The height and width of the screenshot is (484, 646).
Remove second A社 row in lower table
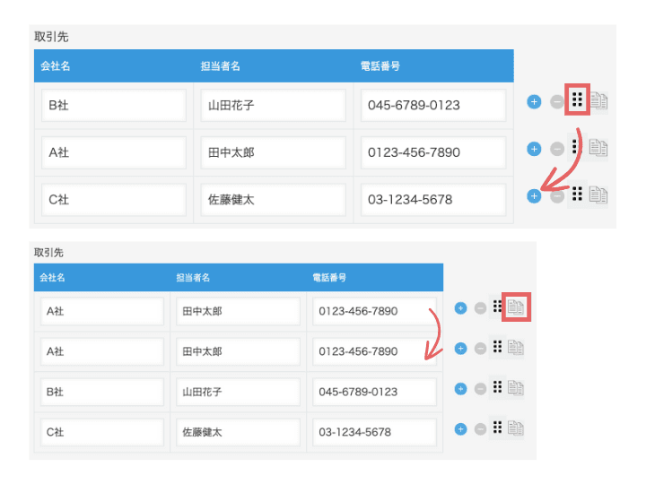tap(480, 349)
